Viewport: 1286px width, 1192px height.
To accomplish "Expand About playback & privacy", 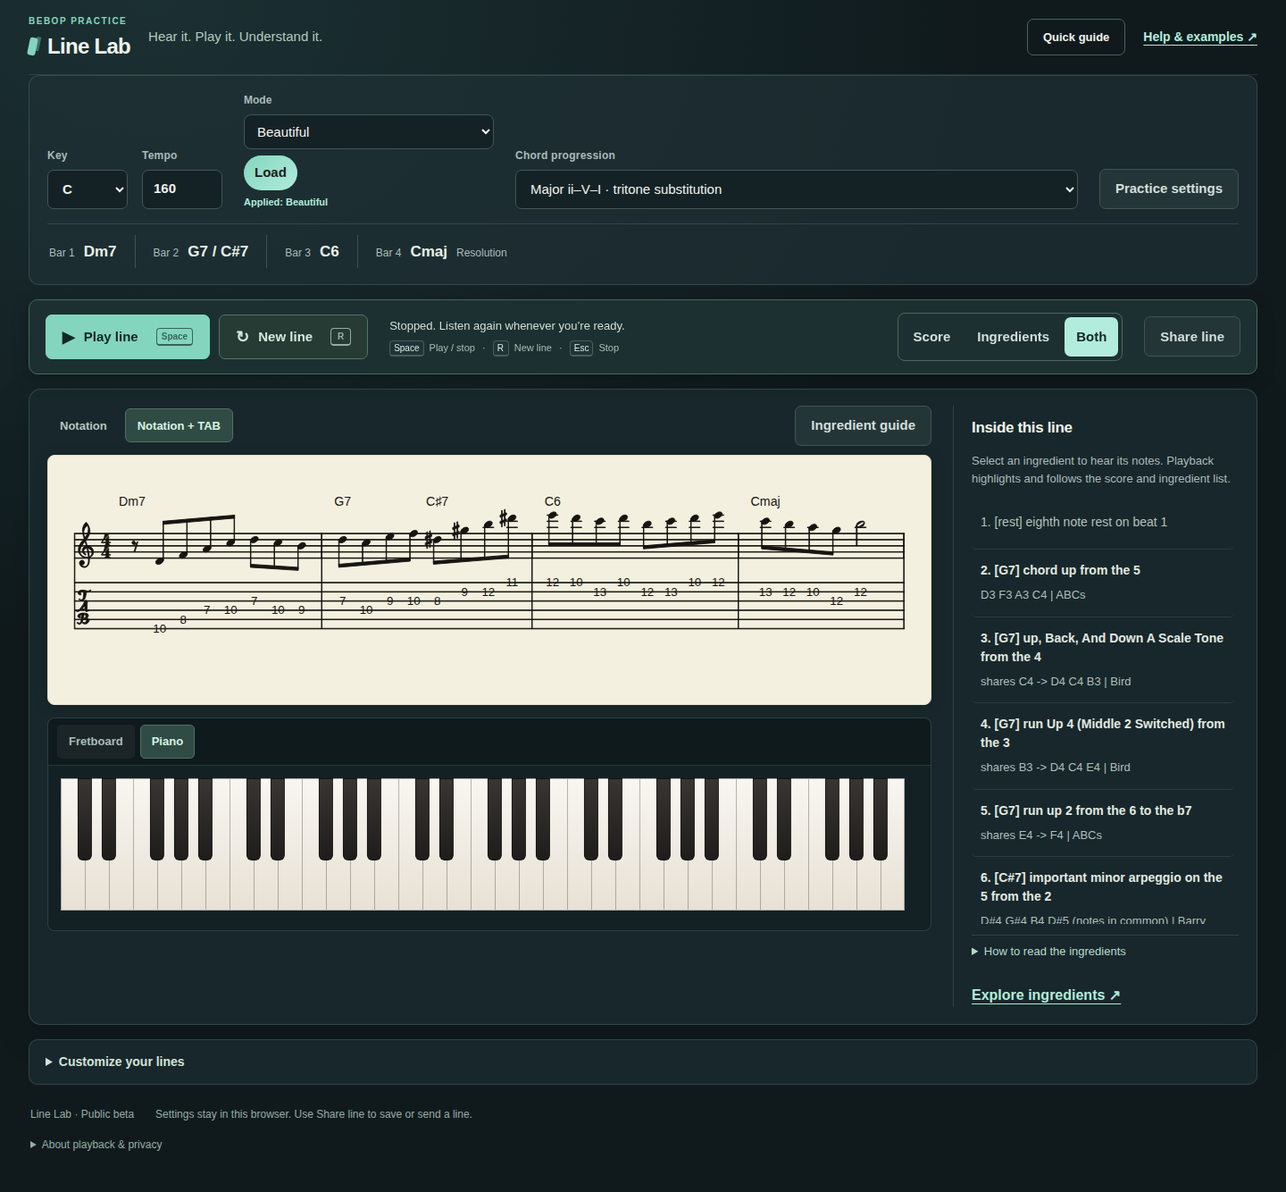I will click(x=96, y=1145).
